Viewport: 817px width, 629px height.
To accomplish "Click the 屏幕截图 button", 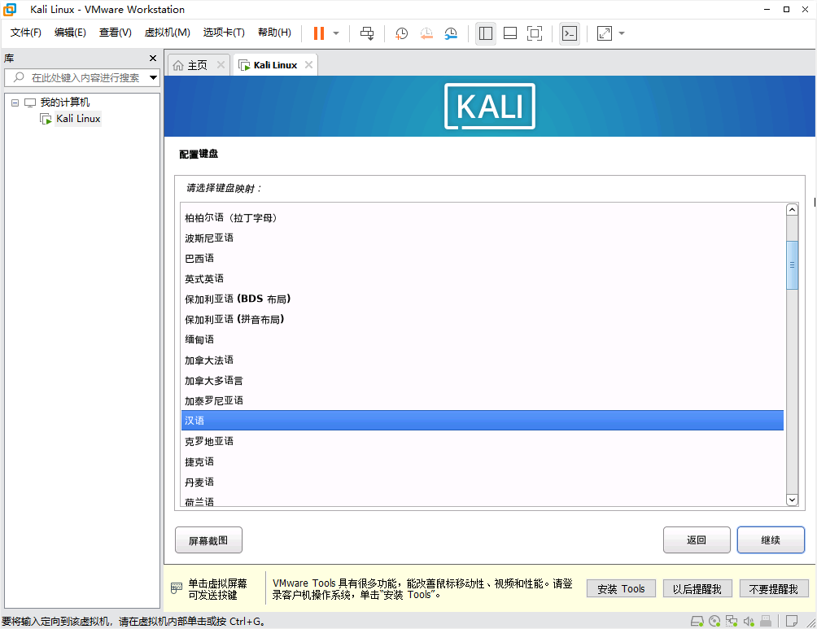I will 208,539.
